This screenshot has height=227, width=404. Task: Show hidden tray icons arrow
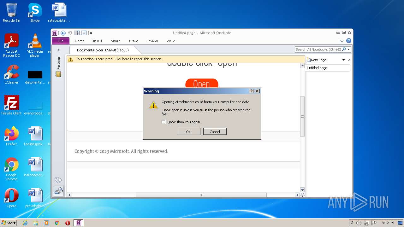[x=352, y=223]
